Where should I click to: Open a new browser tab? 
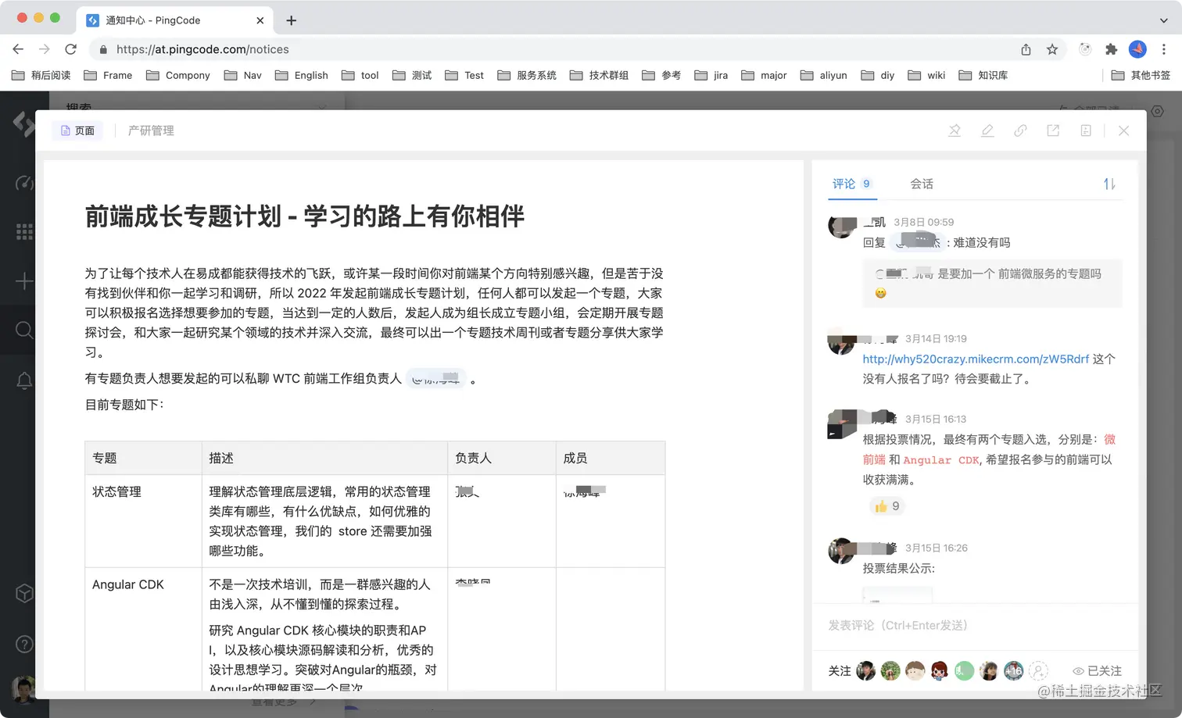pyautogui.click(x=291, y=20)
